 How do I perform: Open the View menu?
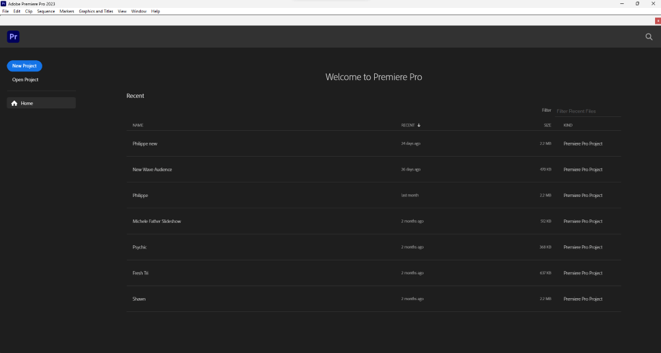pos(122,11)
